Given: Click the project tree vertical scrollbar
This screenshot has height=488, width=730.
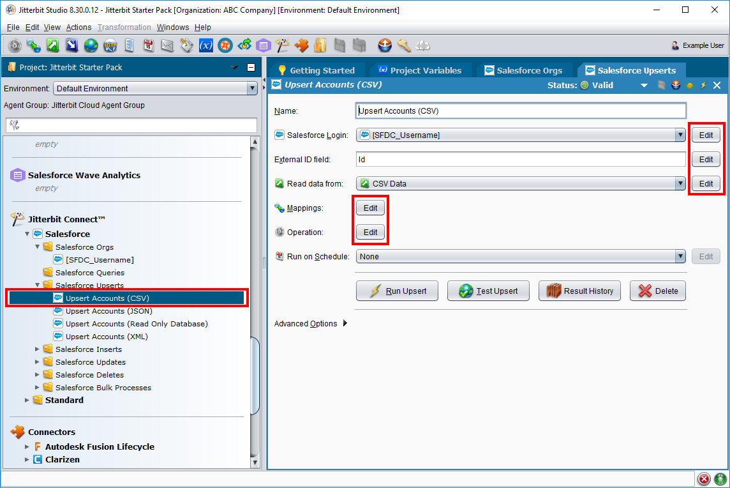Looking at the screenshot, I should point(255,377).
